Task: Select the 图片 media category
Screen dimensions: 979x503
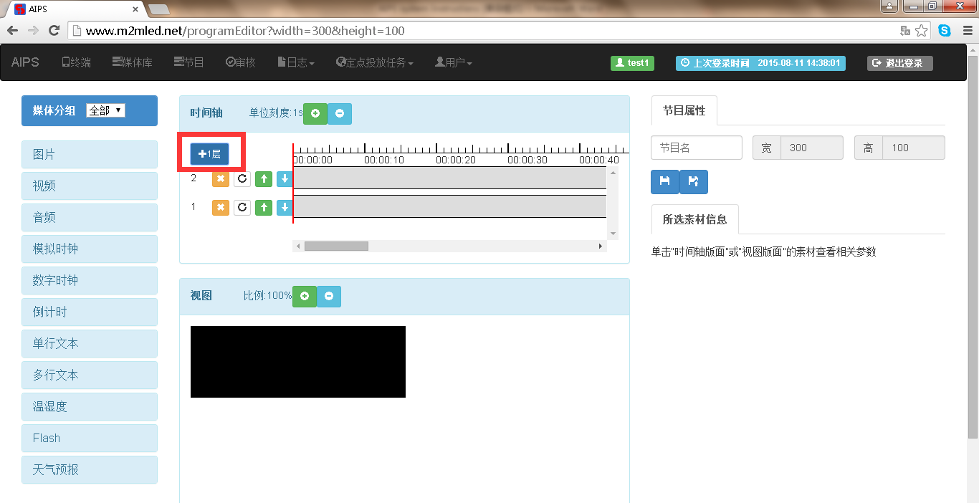Action: (90, 154)
